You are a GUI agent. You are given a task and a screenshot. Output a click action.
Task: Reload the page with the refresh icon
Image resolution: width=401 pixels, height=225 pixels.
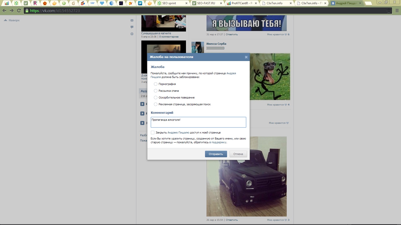(19, 10)
